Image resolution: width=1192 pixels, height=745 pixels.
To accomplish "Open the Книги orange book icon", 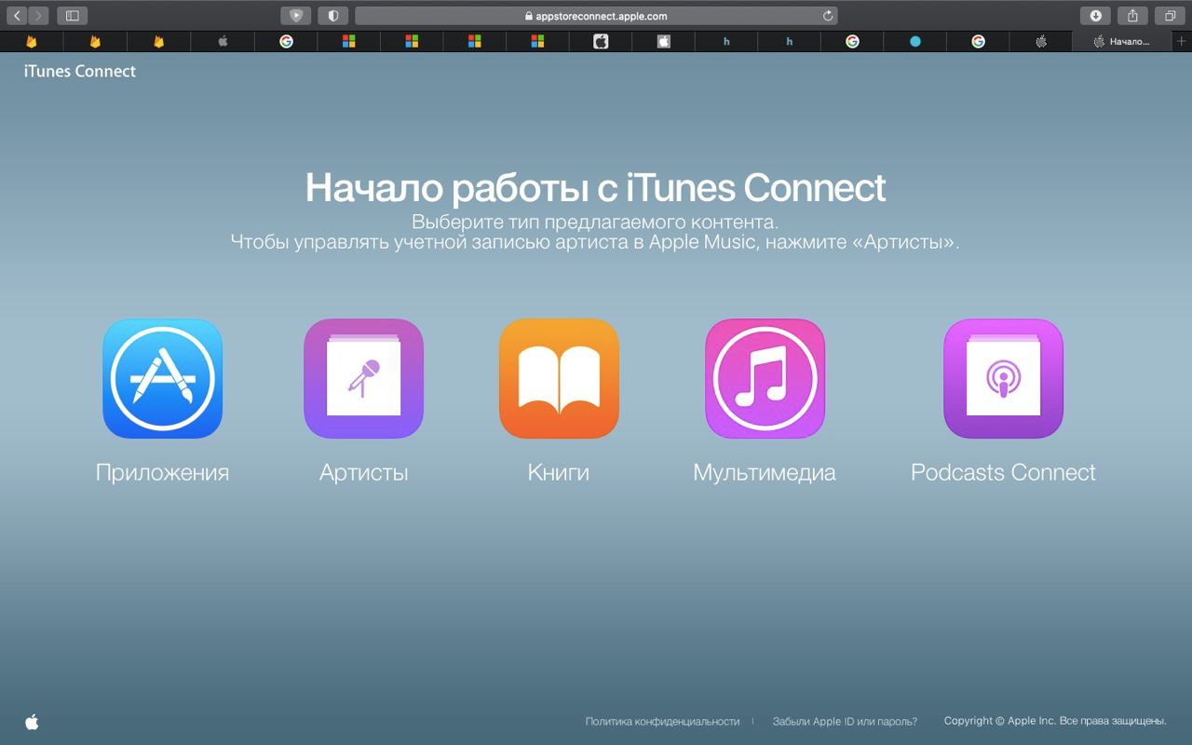I will [559, 378].
